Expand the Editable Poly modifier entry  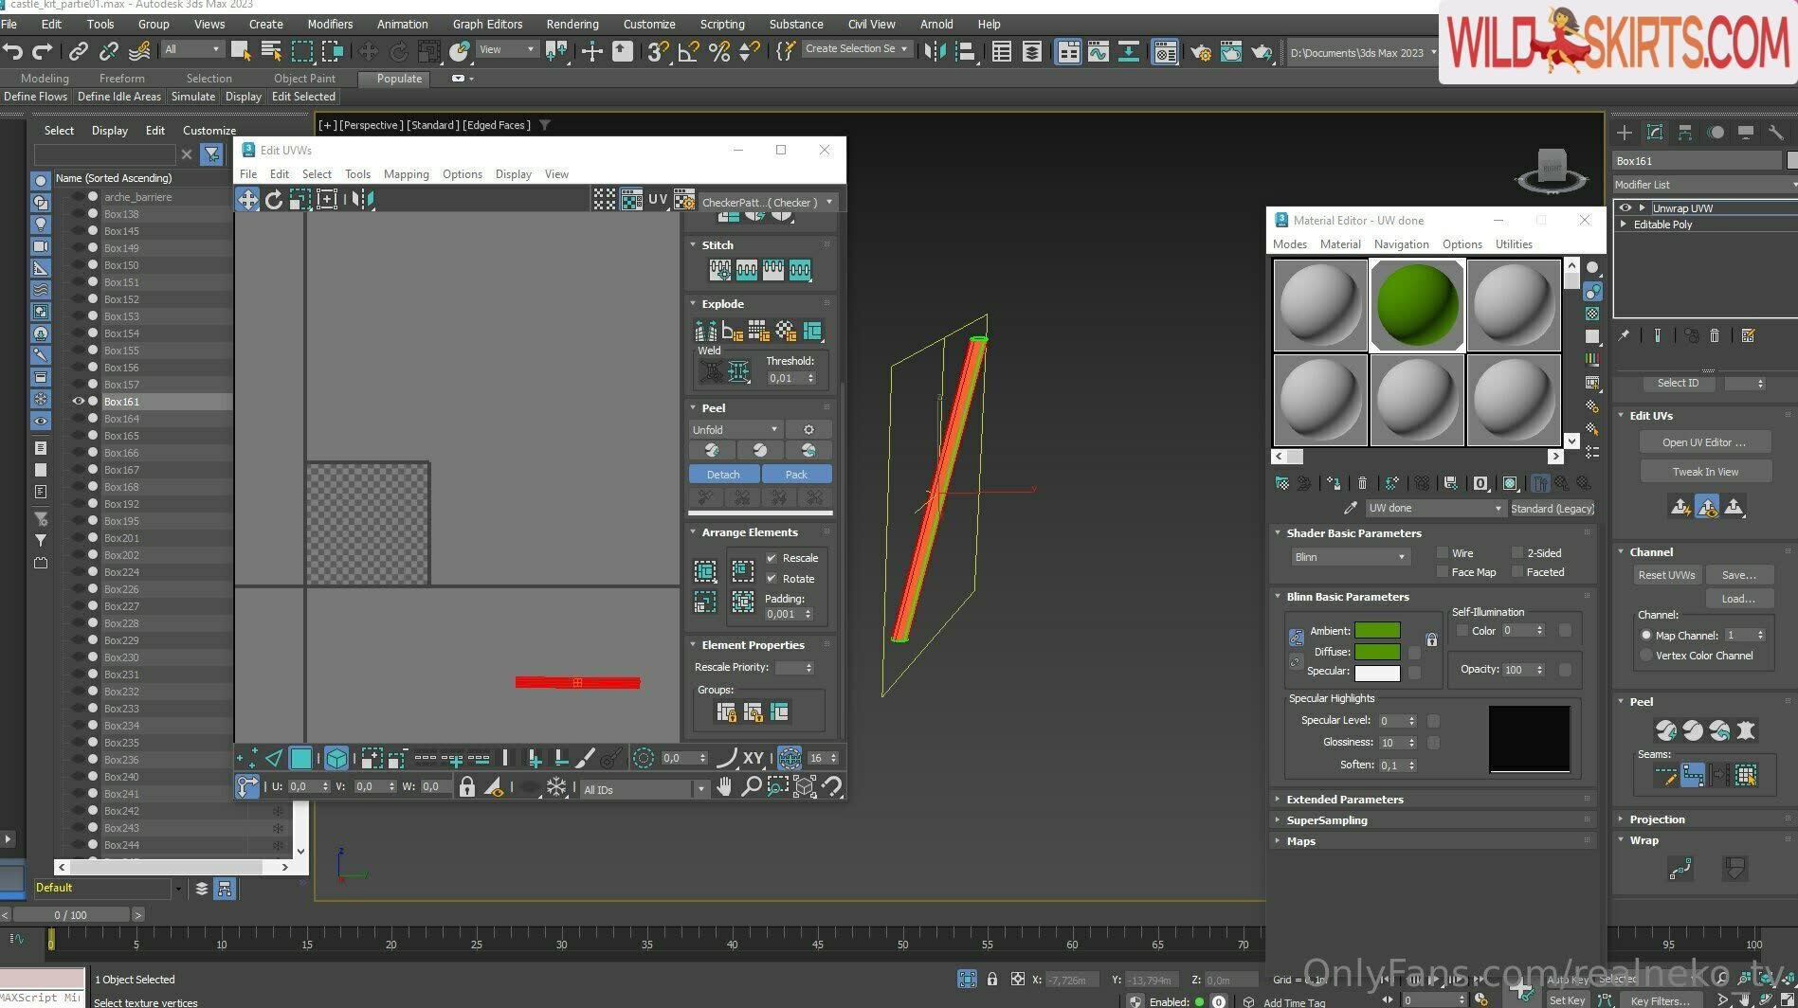pyautogui.click(x=1625, y=225)
